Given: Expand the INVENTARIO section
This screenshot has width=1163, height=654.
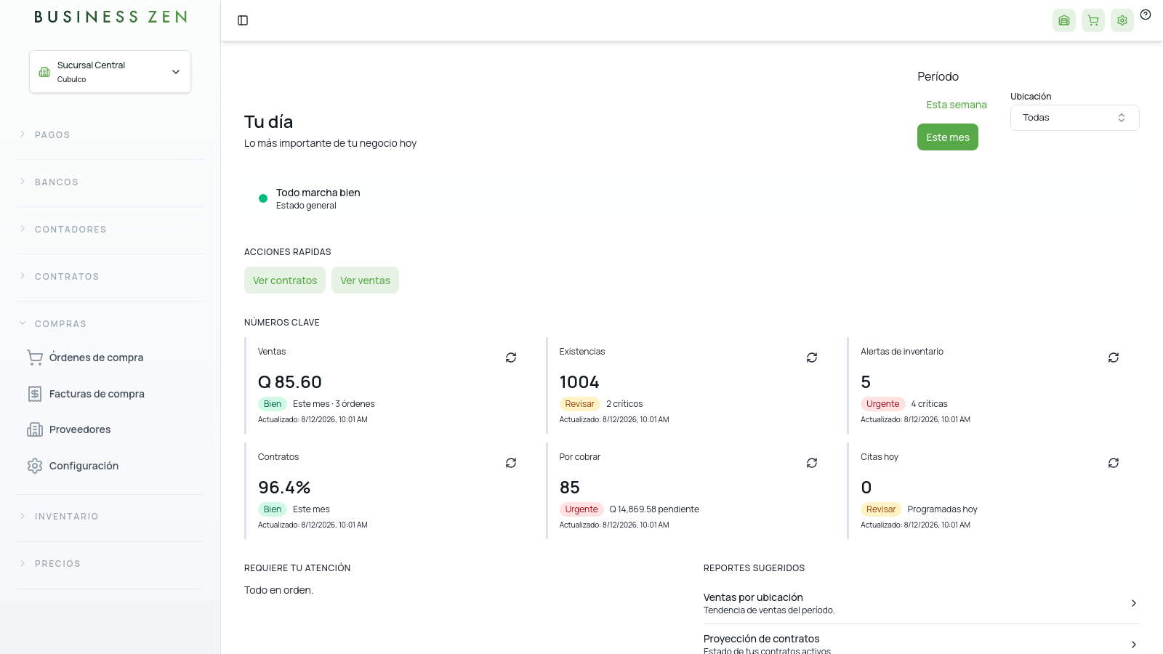Looking at the screenshot, I should pyautogui.click(x=110, y=517).
